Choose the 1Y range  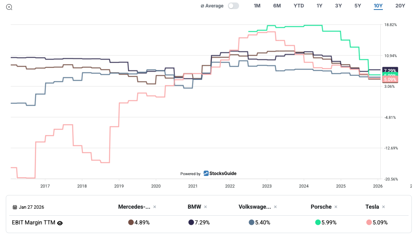coord(319,6)
